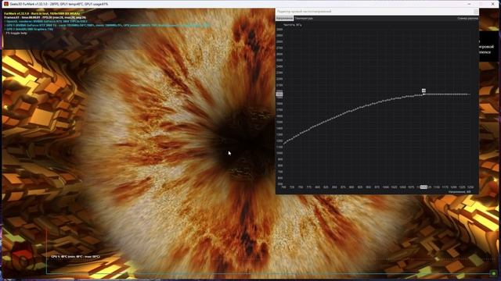Select the Напряжение (Voltage) tab
The height and width of the screenshot is (281, 501).
point(284,19)
